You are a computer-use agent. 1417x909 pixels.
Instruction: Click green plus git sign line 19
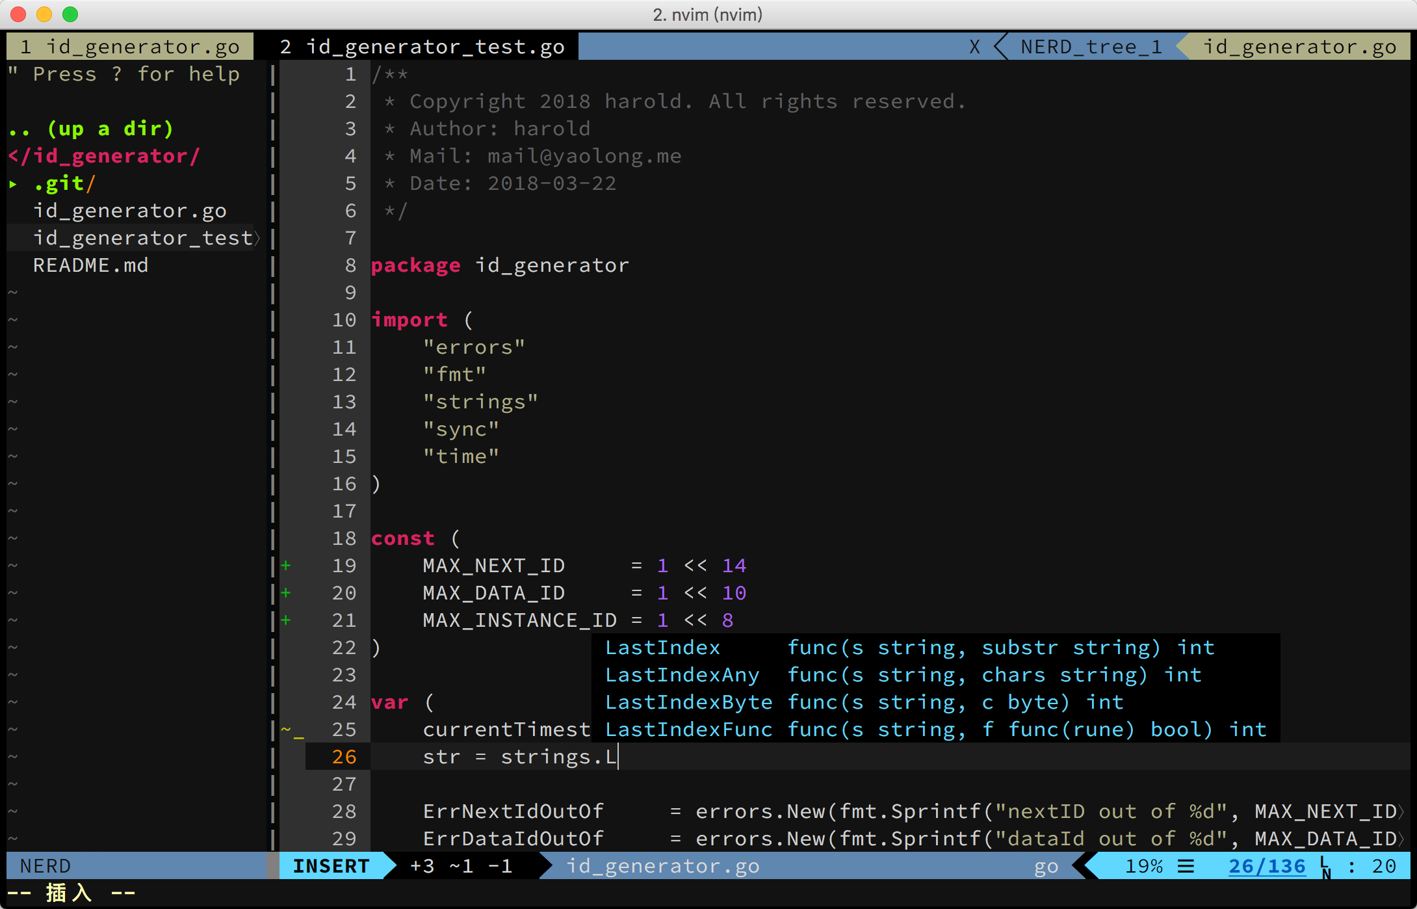286,566
